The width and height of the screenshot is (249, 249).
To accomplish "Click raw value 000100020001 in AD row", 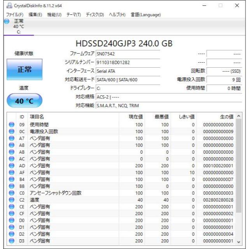I will (x=218, y=166).
